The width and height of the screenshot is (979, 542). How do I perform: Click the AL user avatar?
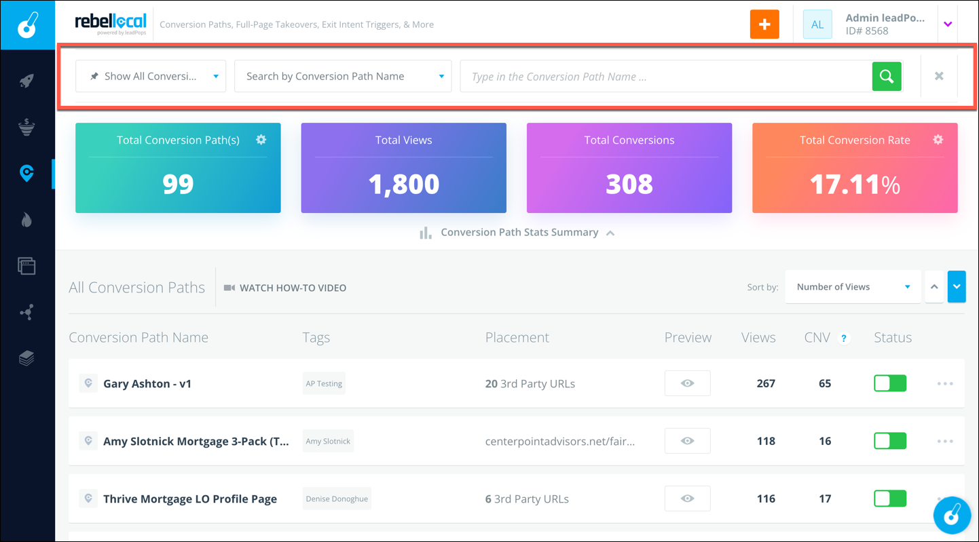(x=817, y=24)
